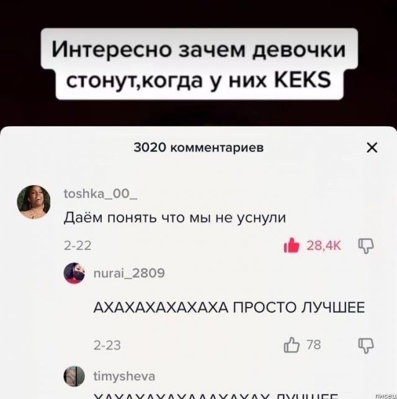Tap the 2-22 comment date
The height and width of the screenshot is (399, 397).
[x=78, y=245]
